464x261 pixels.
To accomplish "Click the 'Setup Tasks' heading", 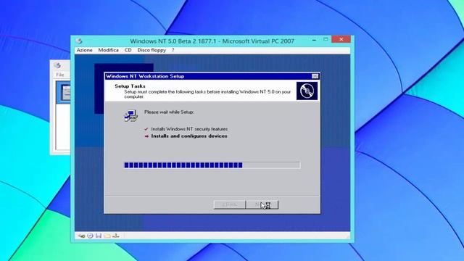I will point(130,86).
